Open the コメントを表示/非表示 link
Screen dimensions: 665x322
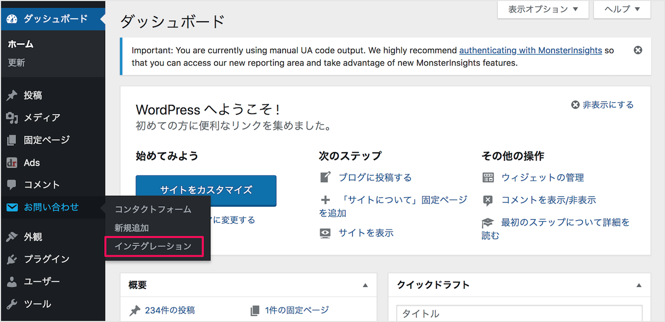549,200
